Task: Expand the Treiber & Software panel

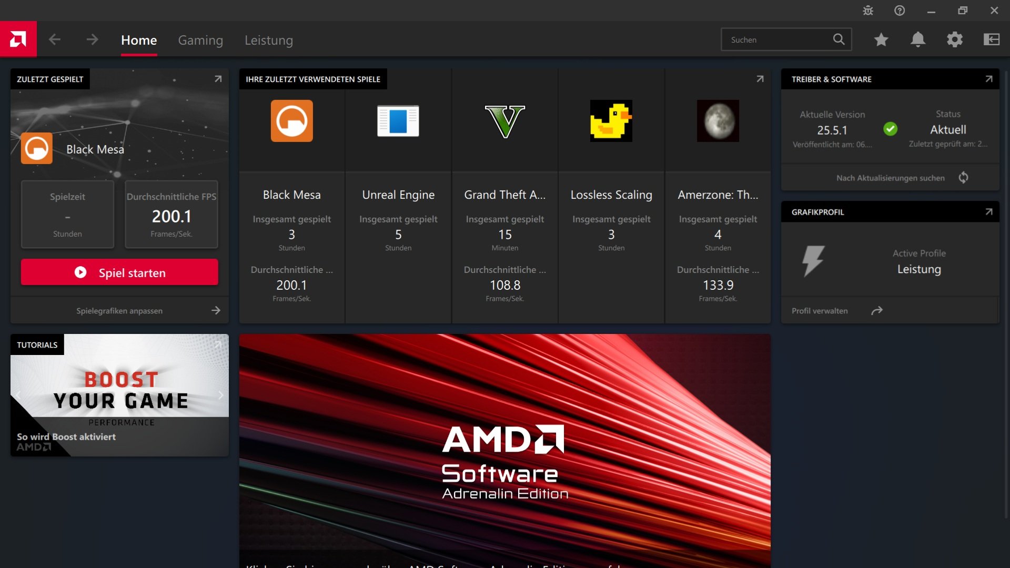Action: 989,79
